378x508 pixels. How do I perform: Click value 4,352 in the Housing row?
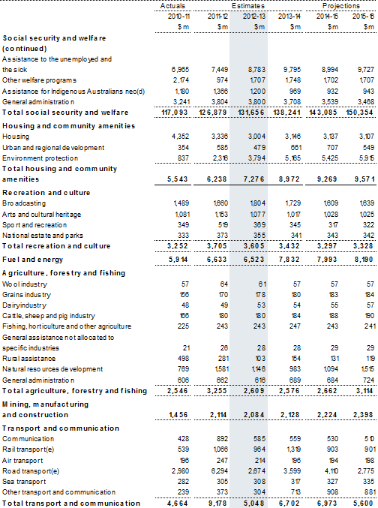[181, 137]
